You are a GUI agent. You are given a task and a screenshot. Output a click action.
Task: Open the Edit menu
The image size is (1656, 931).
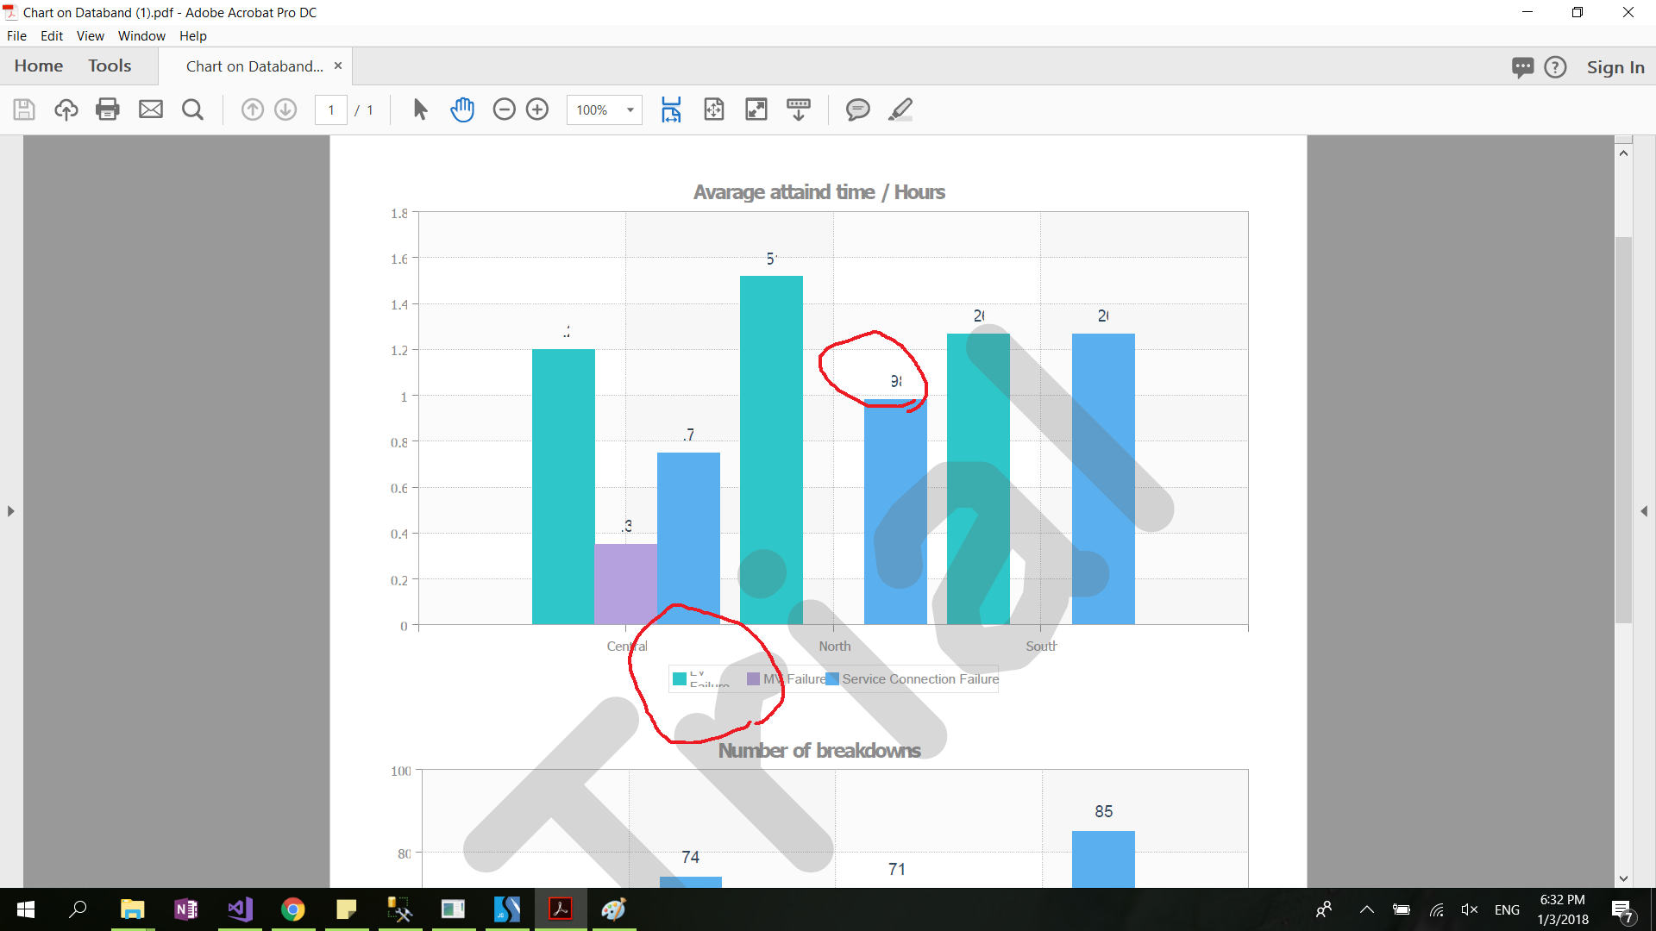pos(52,36)
